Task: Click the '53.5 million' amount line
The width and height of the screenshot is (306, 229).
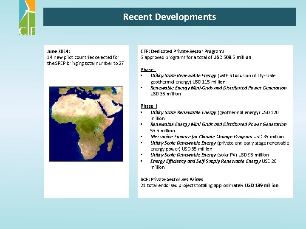Action: point(162,131)
